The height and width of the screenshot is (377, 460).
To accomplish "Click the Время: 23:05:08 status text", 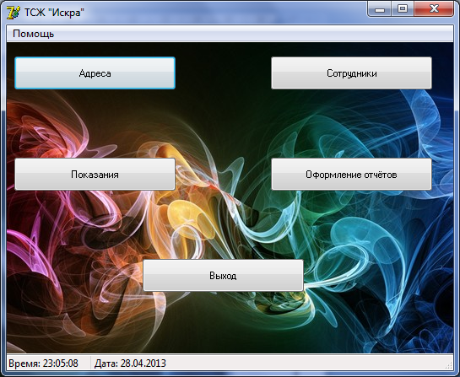I will tap(43, 364).
